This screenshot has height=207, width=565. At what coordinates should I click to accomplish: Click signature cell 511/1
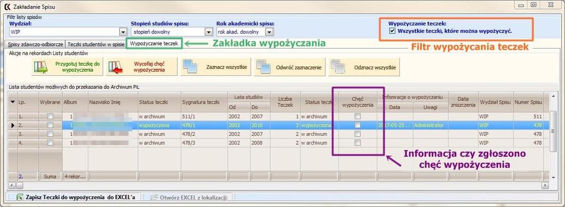204,116
